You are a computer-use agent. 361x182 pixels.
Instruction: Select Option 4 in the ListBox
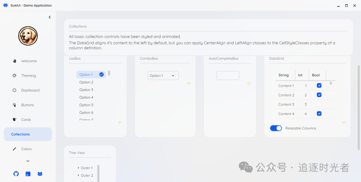[86, 97]
